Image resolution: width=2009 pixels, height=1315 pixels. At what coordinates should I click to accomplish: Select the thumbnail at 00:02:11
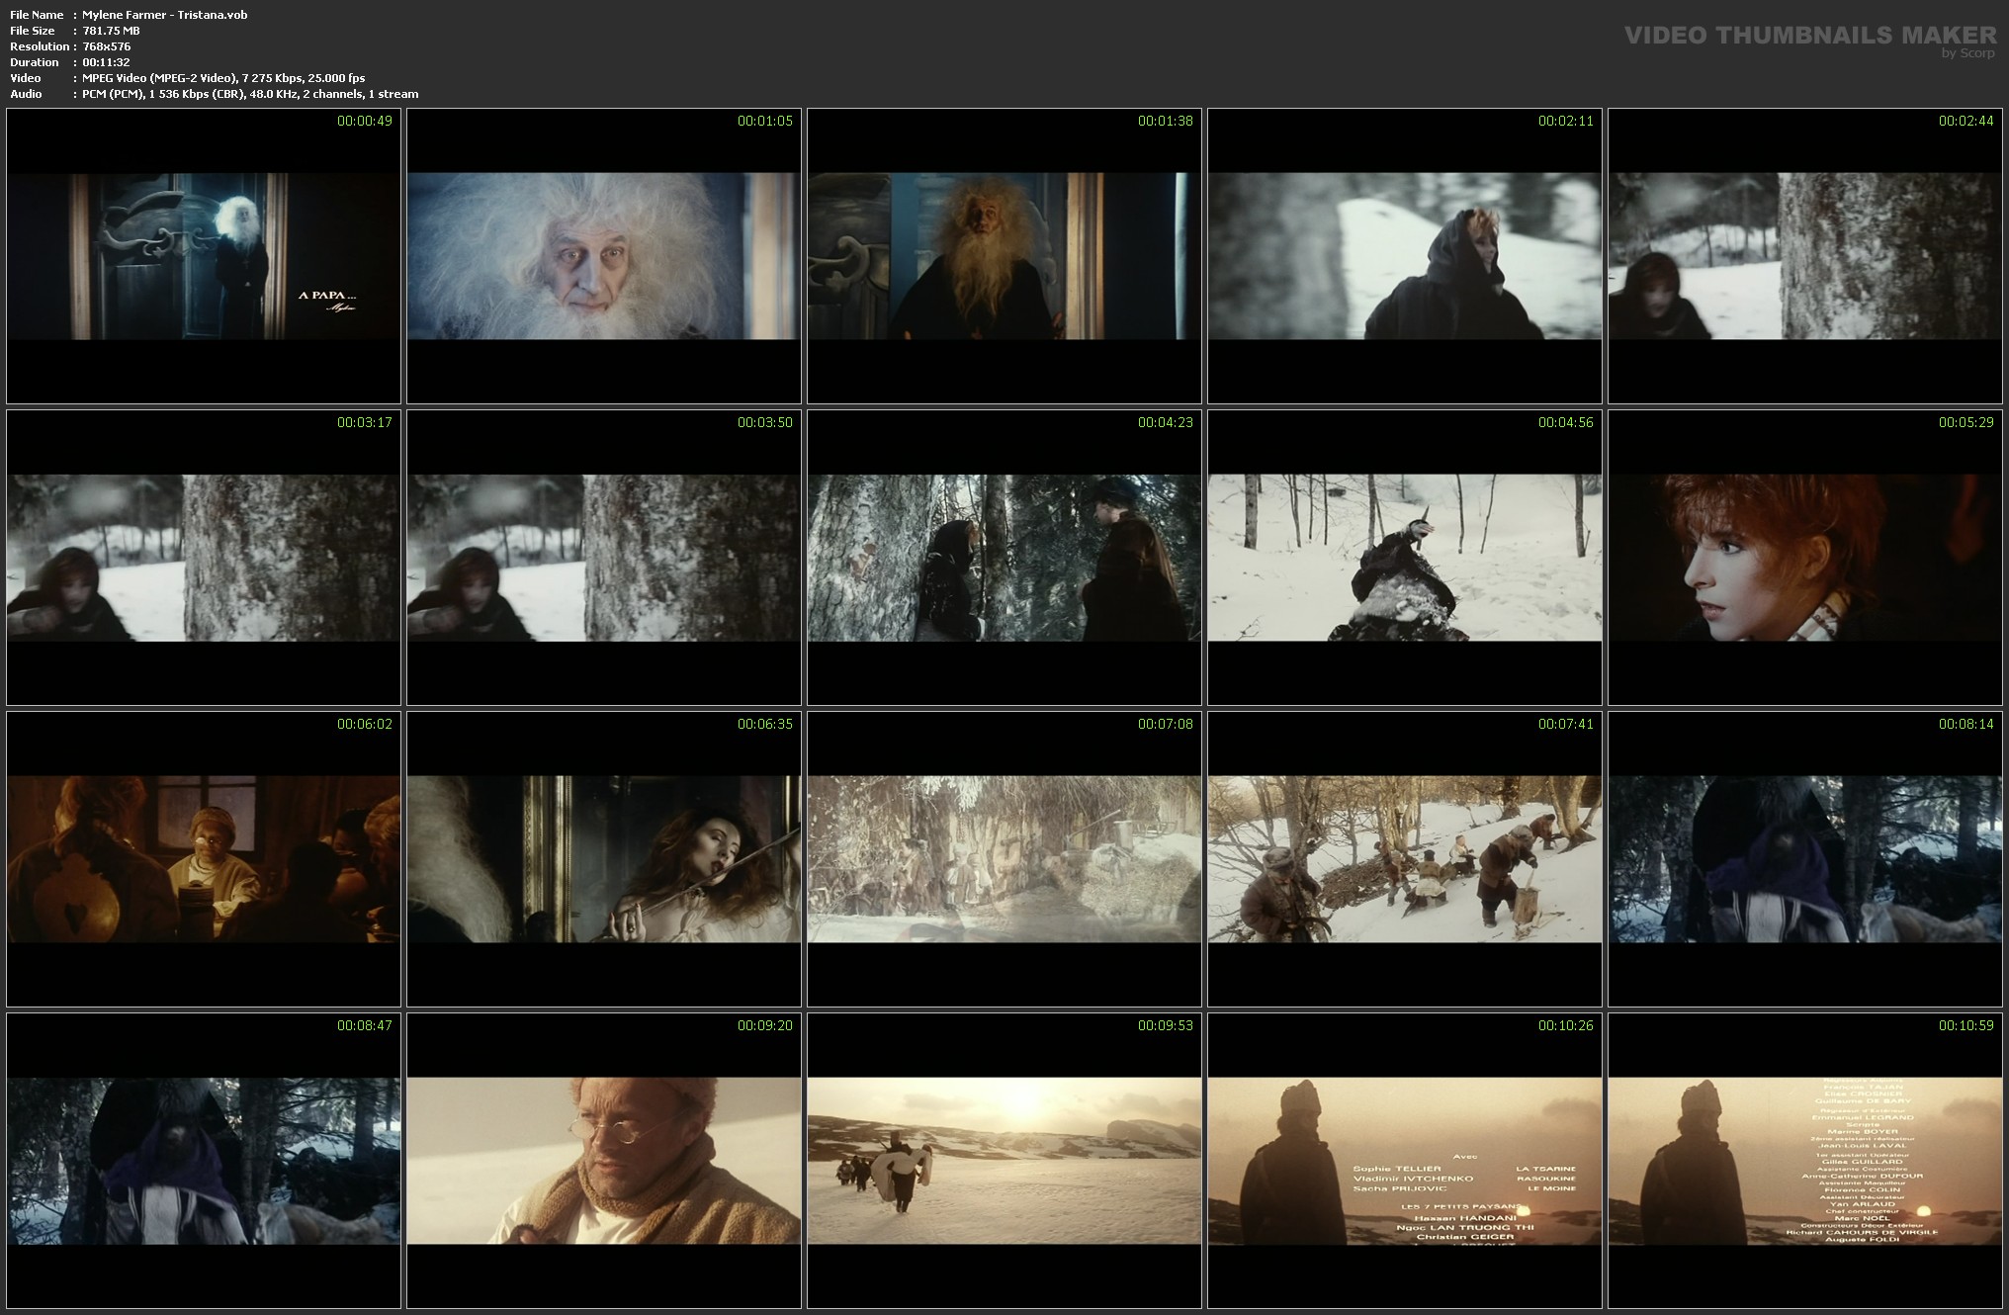(x=1405, y=256)
